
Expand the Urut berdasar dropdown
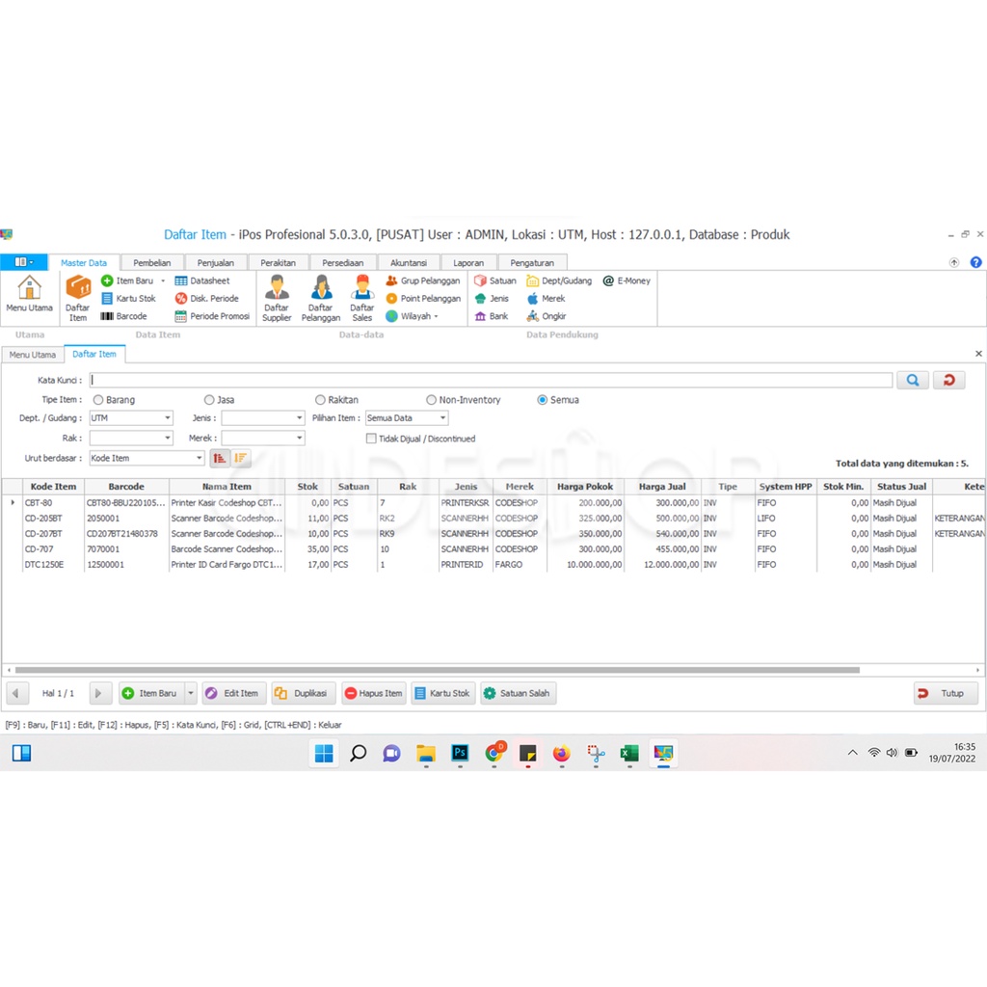pyautogui.click(x=200, y=459)
